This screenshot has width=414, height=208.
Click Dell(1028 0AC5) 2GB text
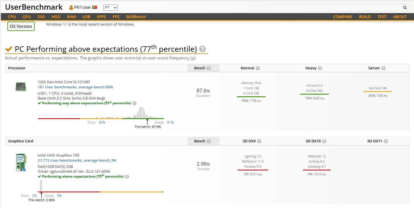click(x=55, y=167)
